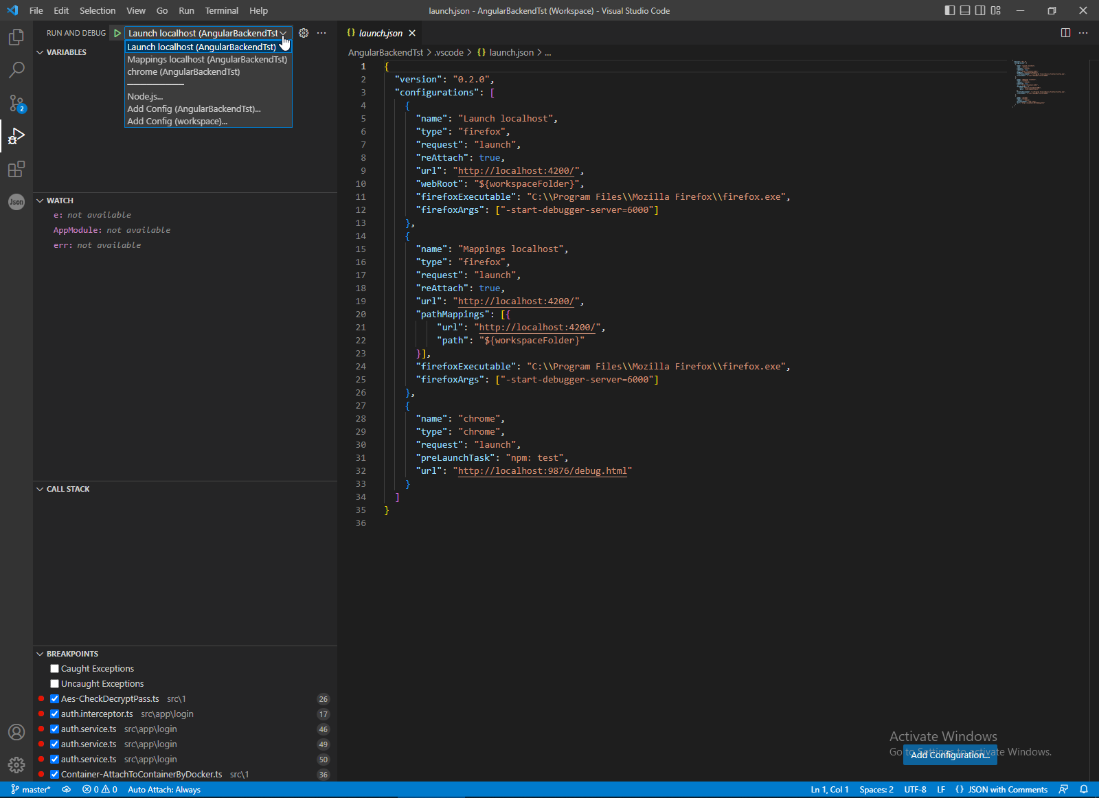
Task: Open the Manage gear icon at bottom left
Action: click(x=16, y=765)
